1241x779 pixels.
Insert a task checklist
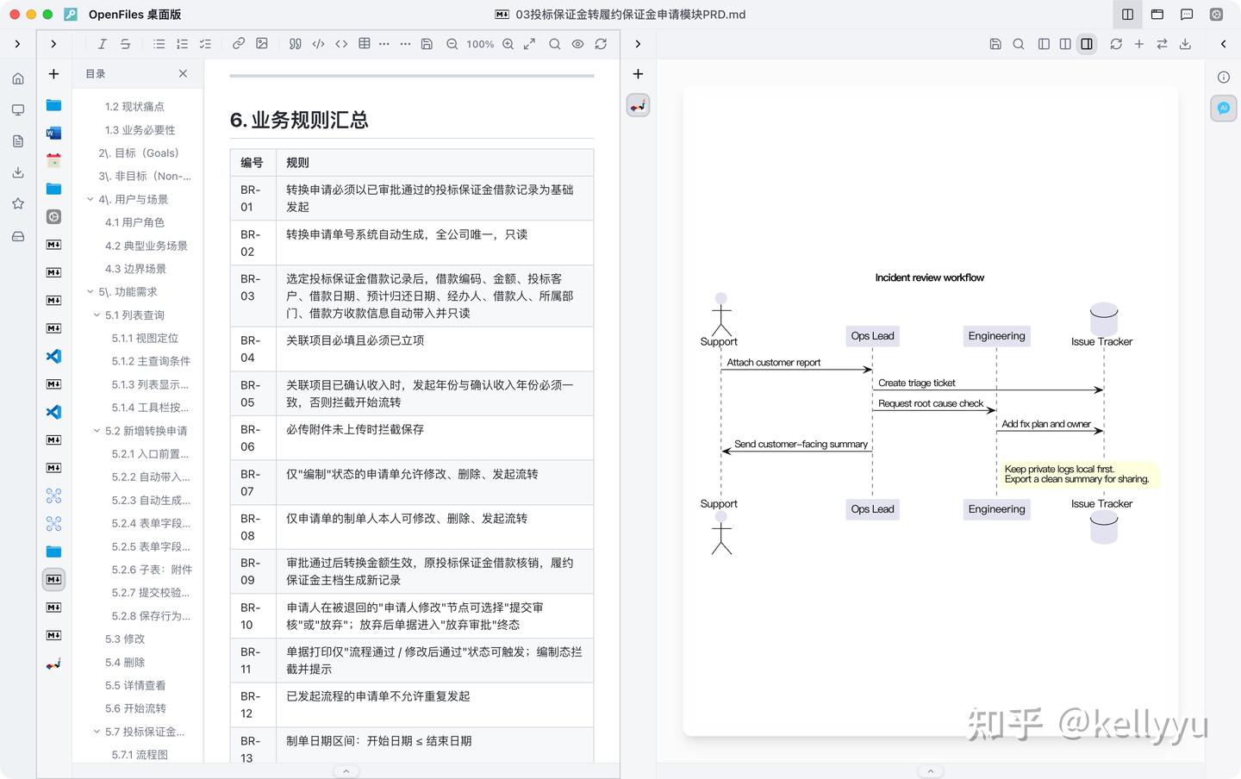coord(205,44)
